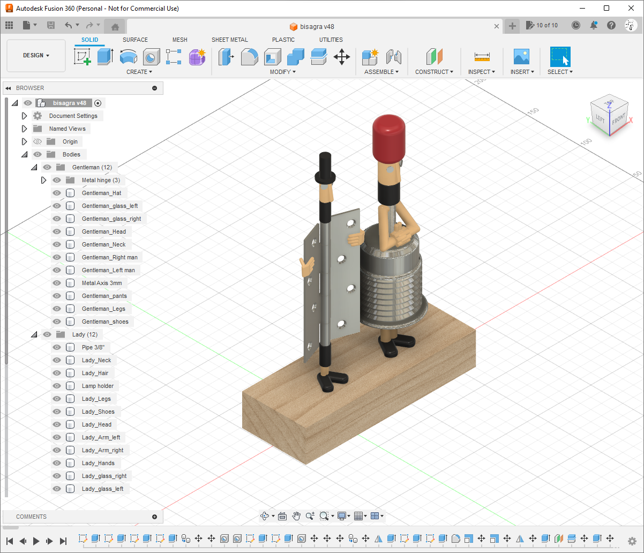Show the Origin folder contents
This screenshot has width=644, height=553.
(24, 141)
